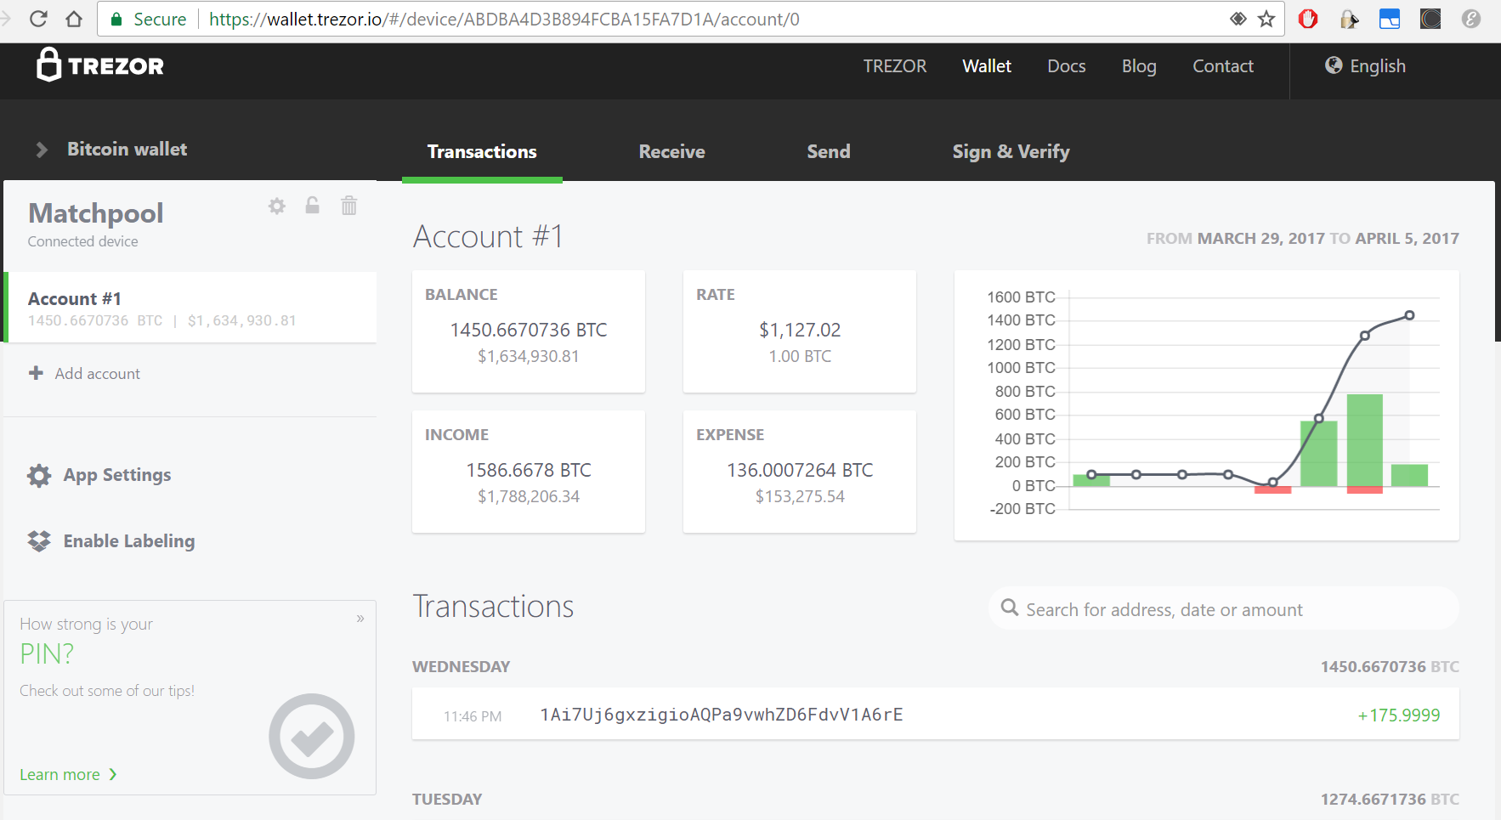Click the App Settings gear icon
Screen dimensions: 1501x820
click(39, 475)
